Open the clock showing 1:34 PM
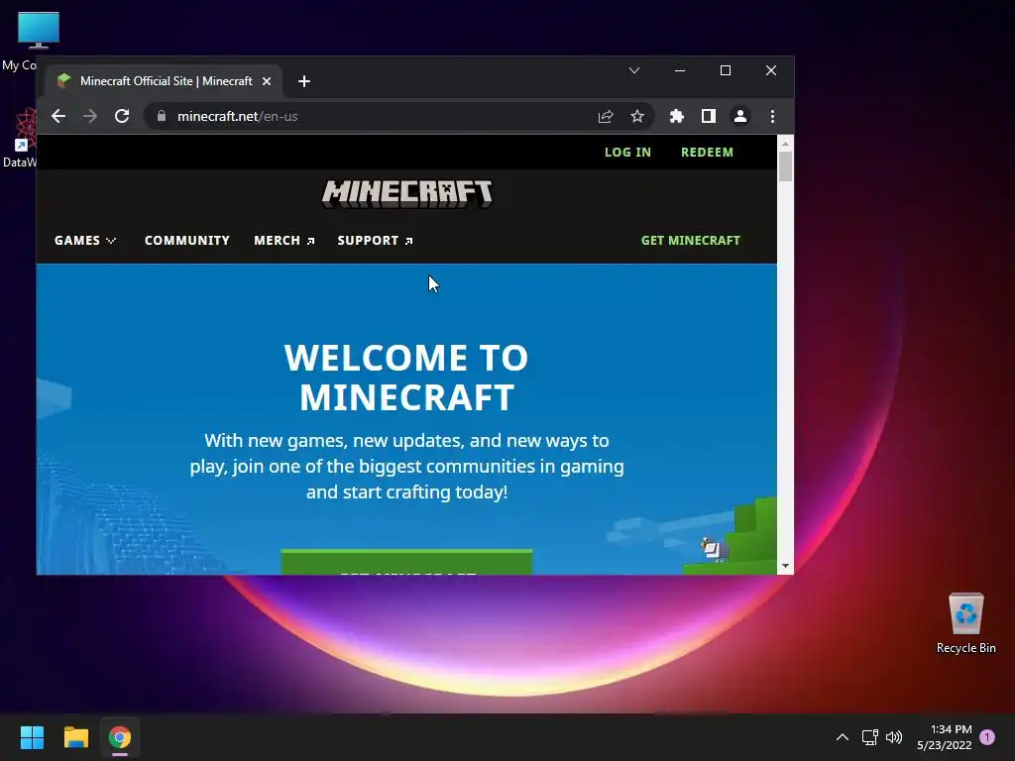The width and height of the screenshot is (1015, 761). (945, 737)
